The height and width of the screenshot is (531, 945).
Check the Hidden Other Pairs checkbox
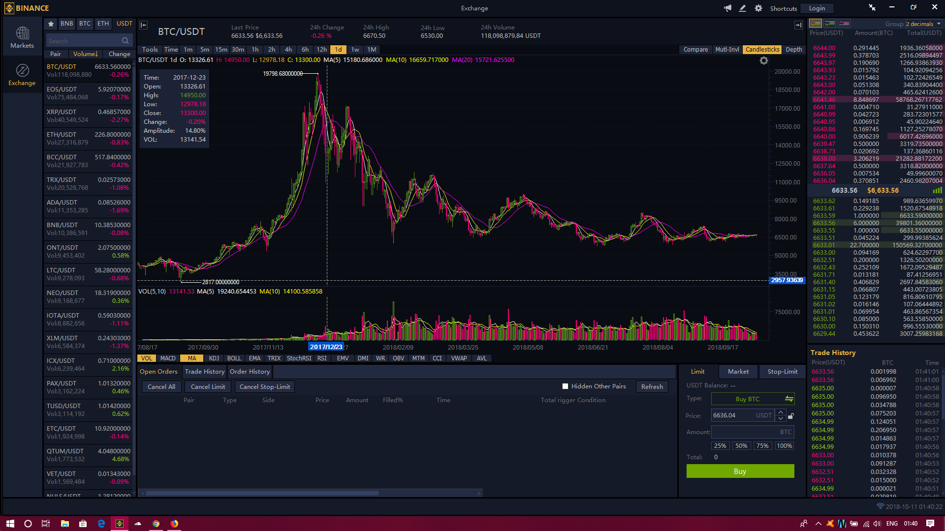[x=565, y=386]
